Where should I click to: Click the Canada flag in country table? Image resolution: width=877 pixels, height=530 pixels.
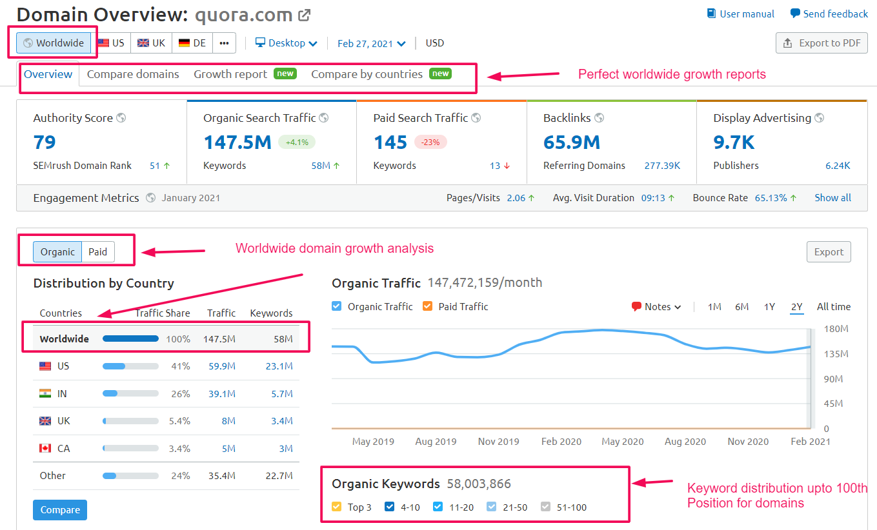click(x=45, y=448)
